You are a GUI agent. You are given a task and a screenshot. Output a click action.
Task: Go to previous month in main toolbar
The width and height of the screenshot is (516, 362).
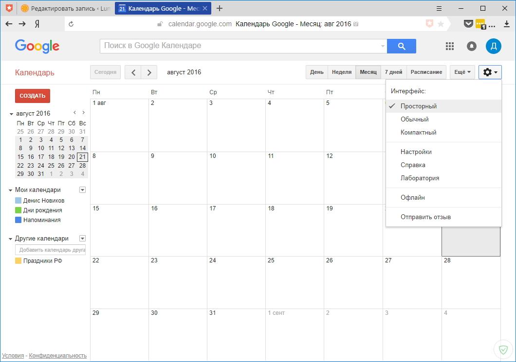point(133,72)
